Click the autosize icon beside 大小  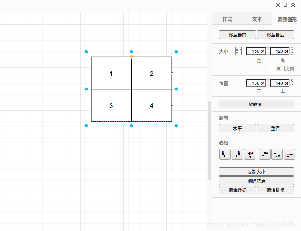click(238, 51)
